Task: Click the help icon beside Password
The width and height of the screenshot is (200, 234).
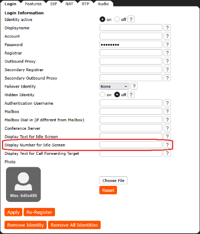Action: [x=167, y=45]
